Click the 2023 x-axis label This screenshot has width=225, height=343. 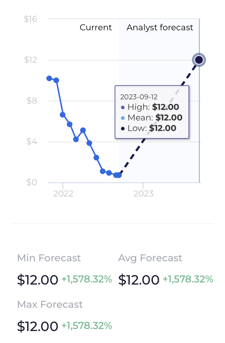tap(143, 194)
